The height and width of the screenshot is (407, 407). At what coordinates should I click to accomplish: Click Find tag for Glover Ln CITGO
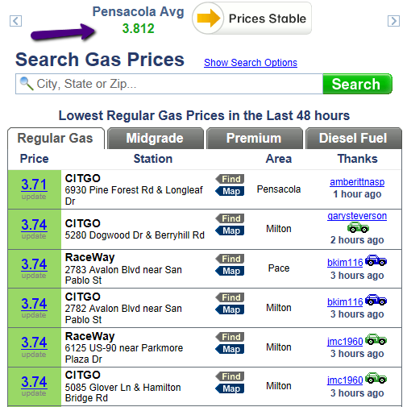(x=230, y=376)
